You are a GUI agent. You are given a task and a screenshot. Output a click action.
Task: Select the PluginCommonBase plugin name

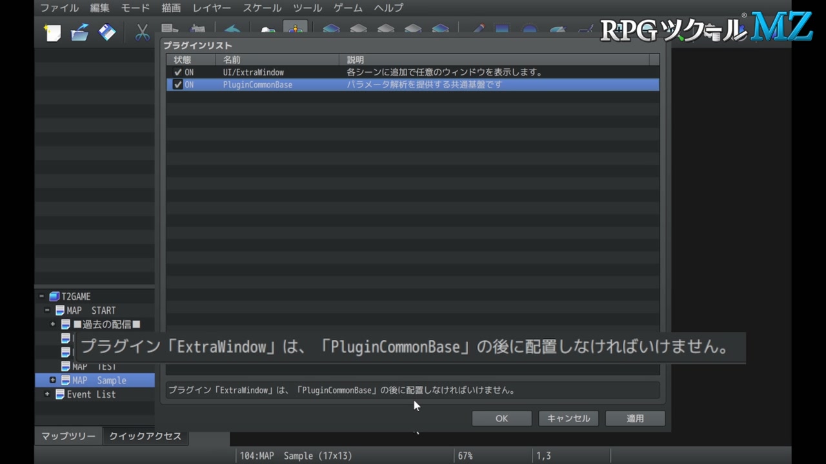click(x=257, y=84)
